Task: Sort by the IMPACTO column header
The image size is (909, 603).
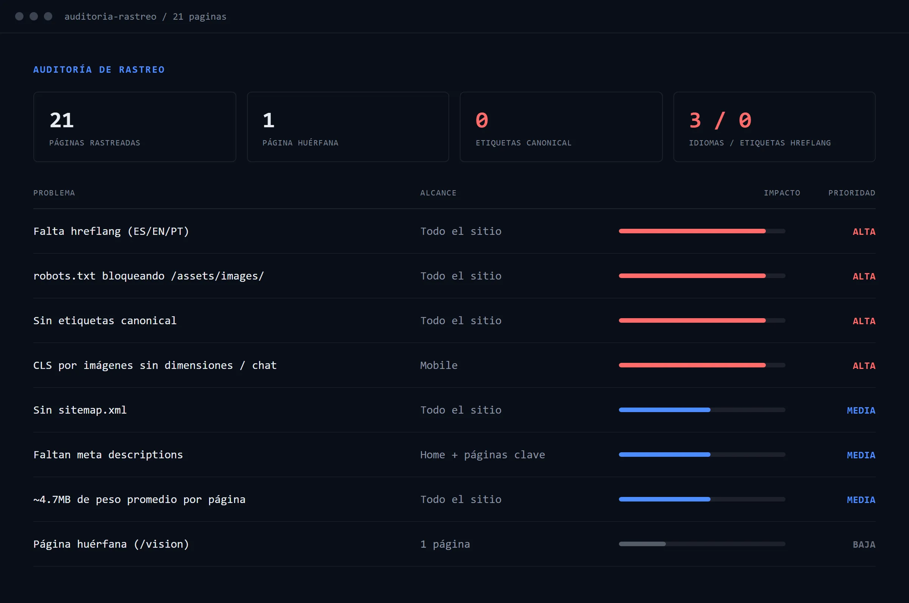Action: [x=782, y=193]
